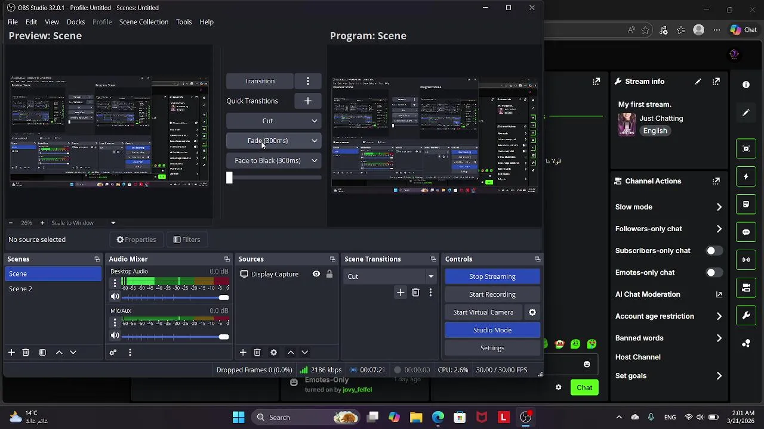Viewport: 764px width, 429px height.
Task: Mute Mic/Aux speaker icon
Action: 115,336
